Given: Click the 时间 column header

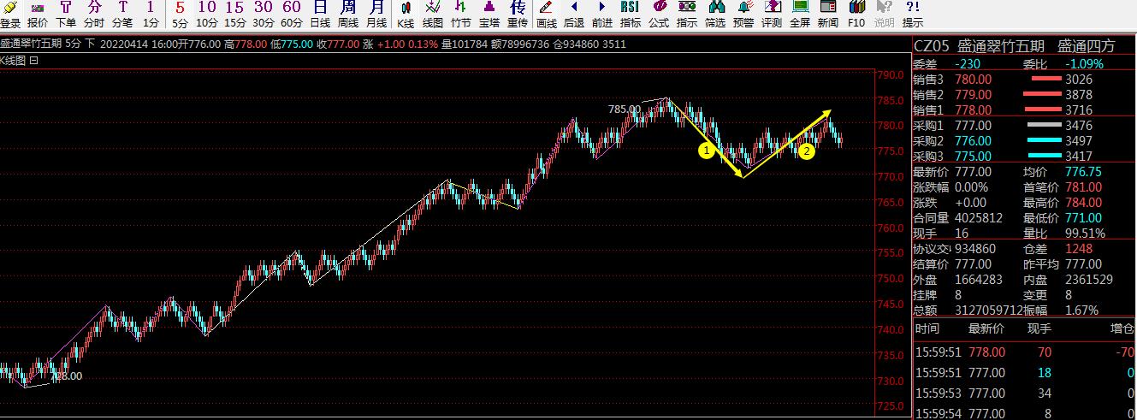Looking at the screenshot, I should pos(927,329).
